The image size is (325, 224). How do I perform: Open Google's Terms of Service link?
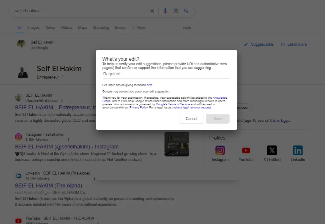tap(173, 104)
